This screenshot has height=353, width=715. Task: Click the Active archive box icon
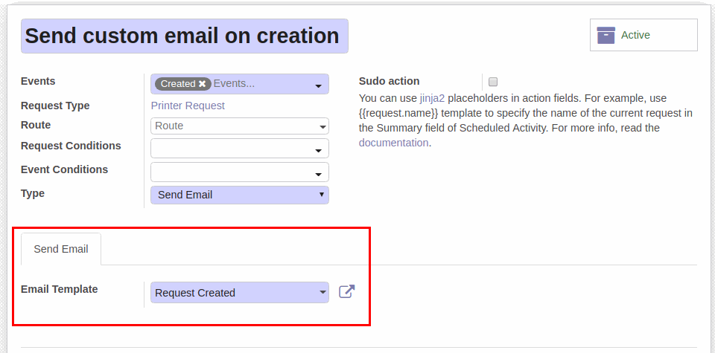pyautogui.click(x=606, y=35)
